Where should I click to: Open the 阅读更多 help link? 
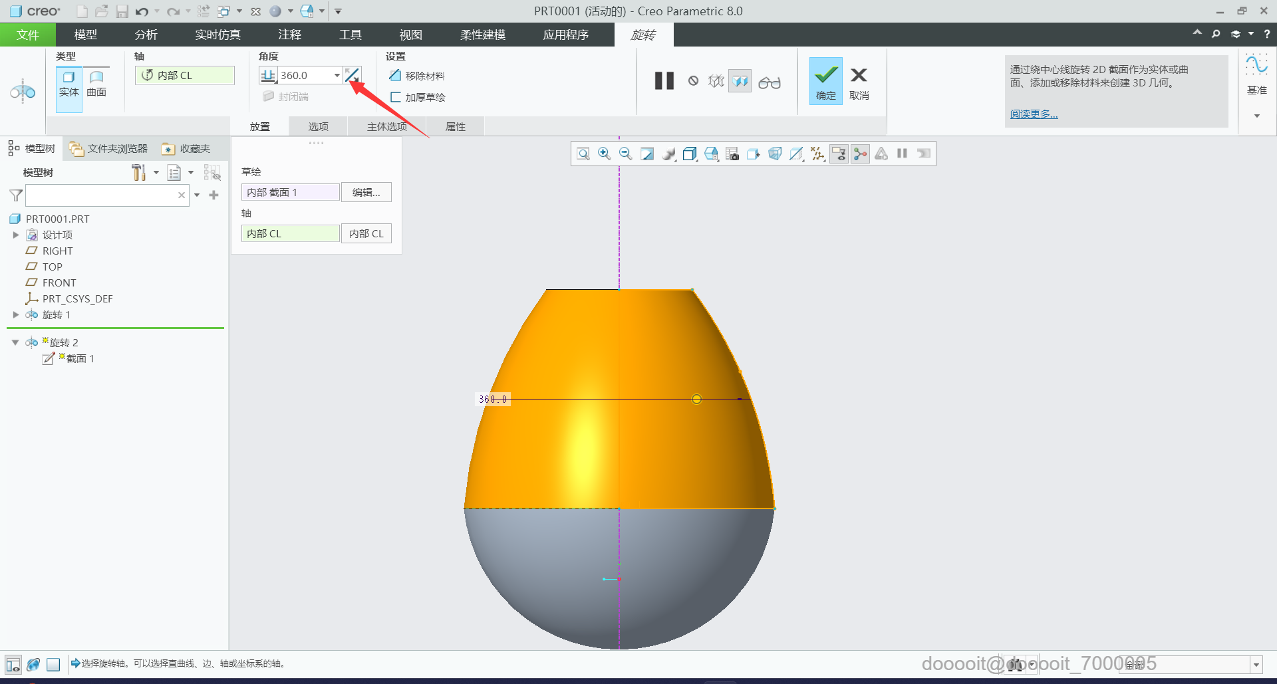pyautogui.click(x=1034, y=114)
